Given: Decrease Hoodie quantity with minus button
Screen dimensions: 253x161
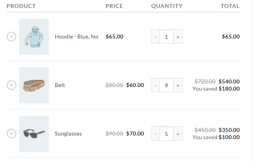Looking at the screenshot, I should pos(155,37).
